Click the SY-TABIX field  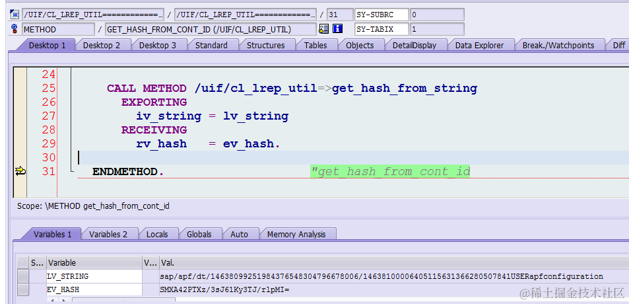381,29
